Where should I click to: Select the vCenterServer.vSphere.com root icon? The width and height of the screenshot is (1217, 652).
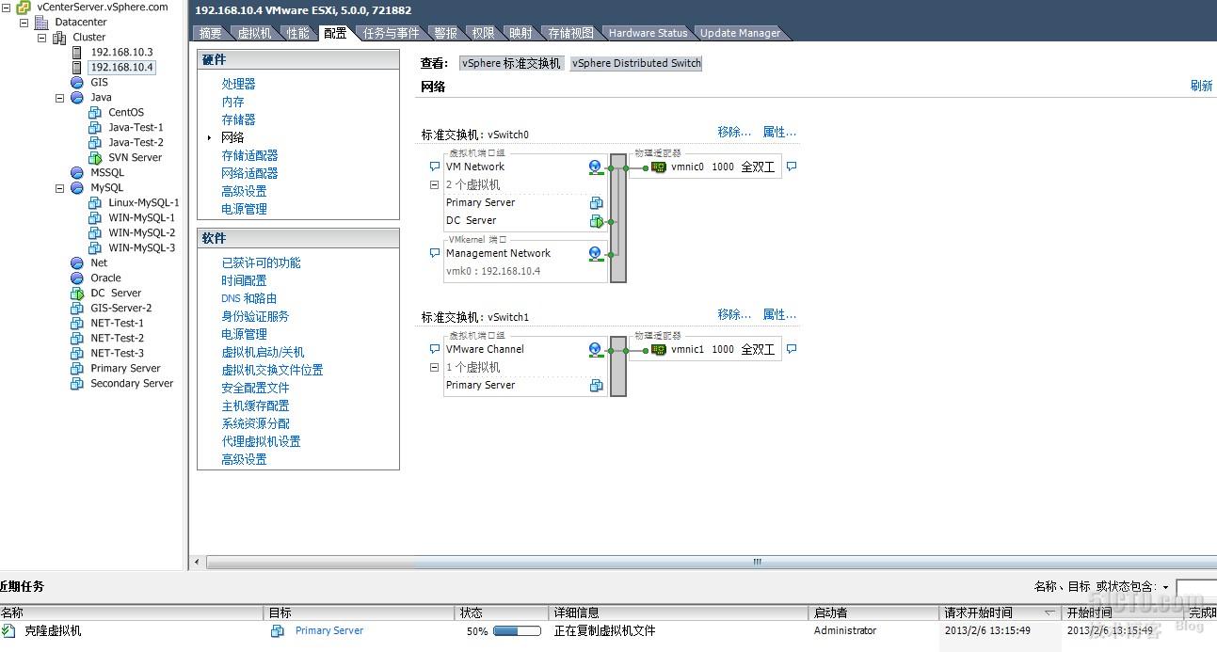tap(24, 7)
